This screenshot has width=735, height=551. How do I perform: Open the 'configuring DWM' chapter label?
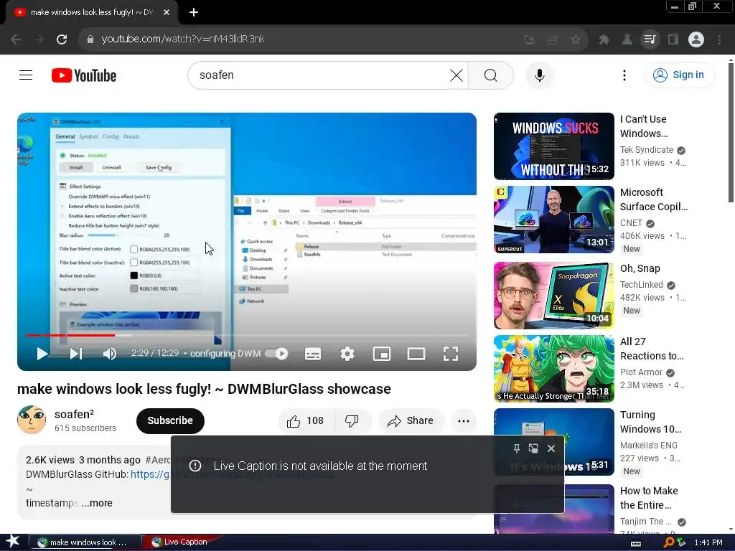tap(225, 353)
